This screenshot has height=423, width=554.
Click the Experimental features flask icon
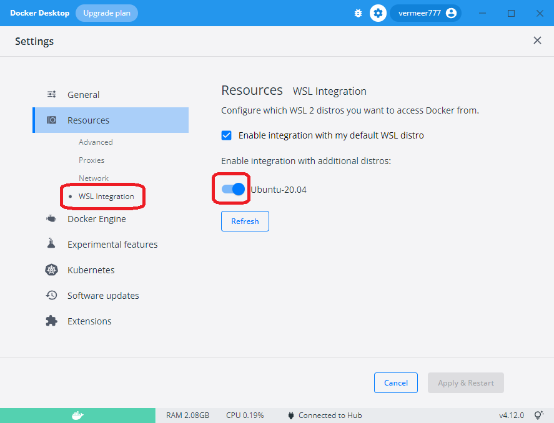click(x=52, y=245)
